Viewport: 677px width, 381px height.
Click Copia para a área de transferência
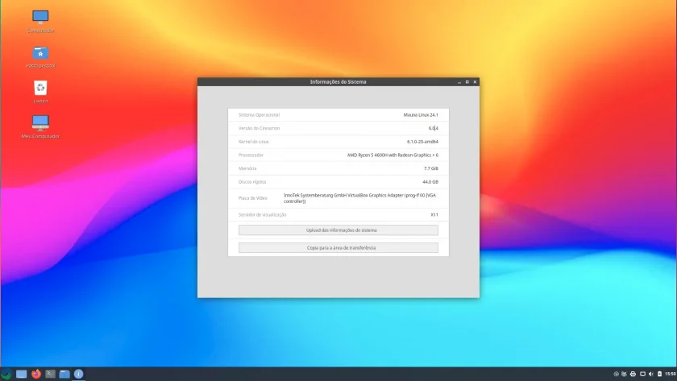pos(338,247)
